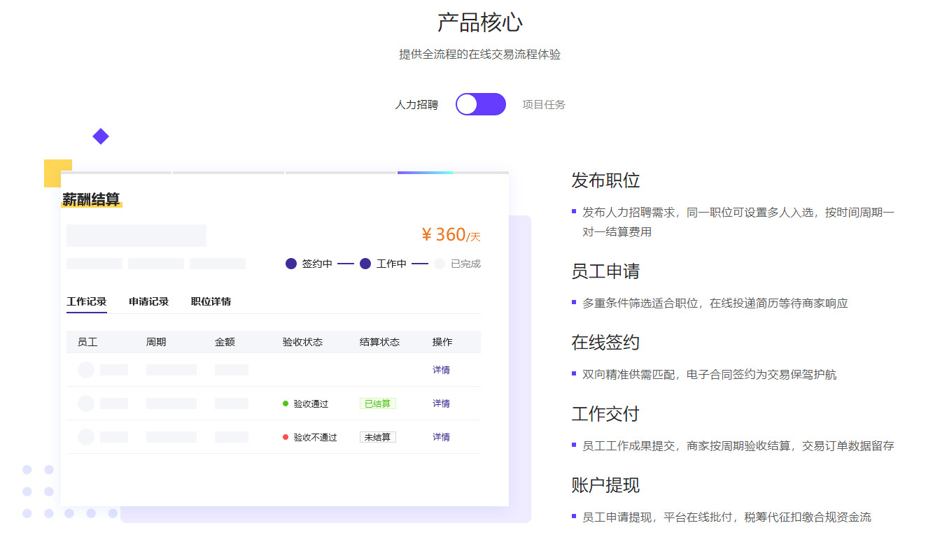Screen dimensions: 926x551
Task: Click the red 验收不通过 status dot
Action: pyautogui.click(x=286, y=437)
